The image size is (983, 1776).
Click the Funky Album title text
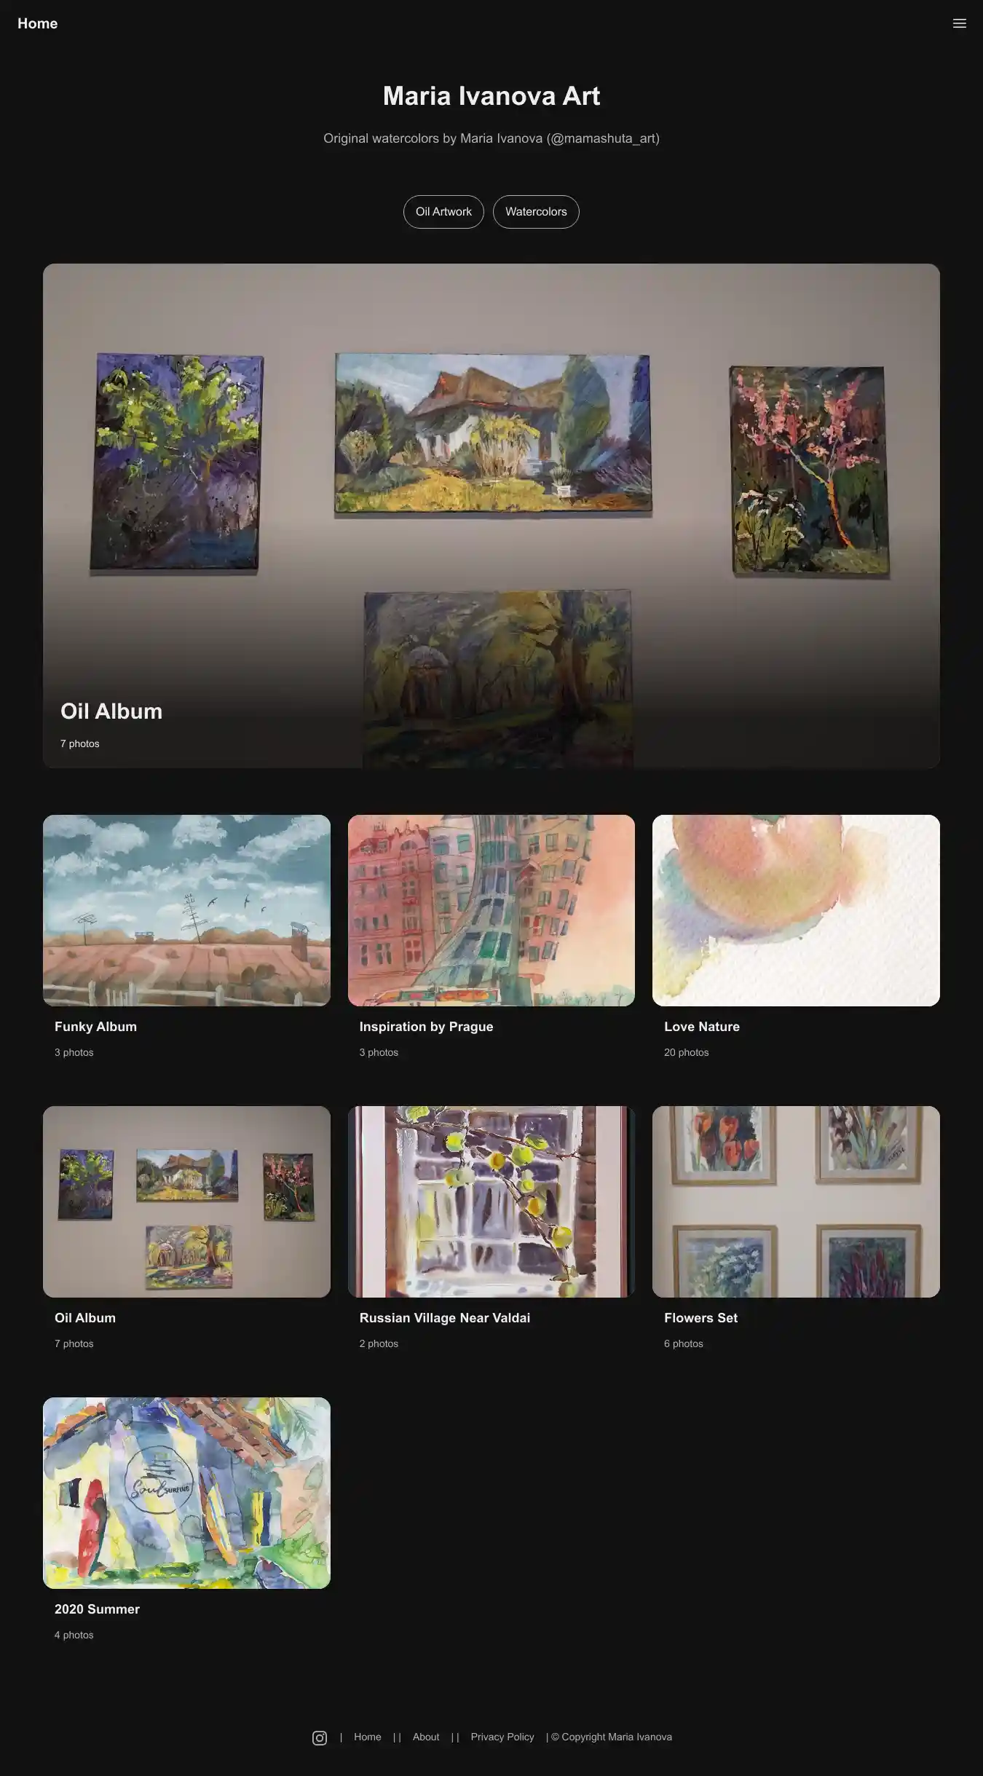pos(95,1027)
